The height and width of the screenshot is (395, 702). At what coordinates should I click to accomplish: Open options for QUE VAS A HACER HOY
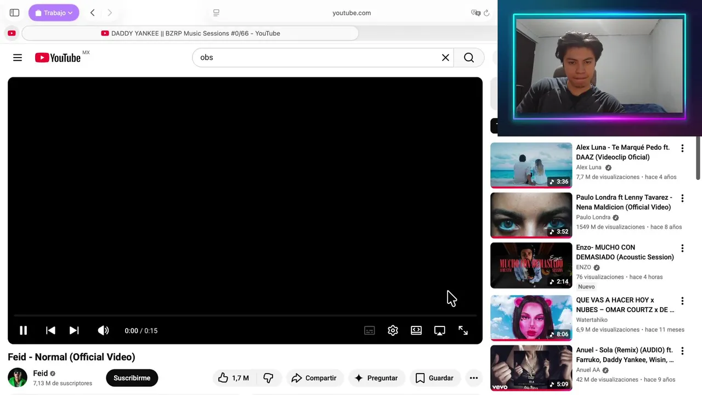click(x=682, y=301)
